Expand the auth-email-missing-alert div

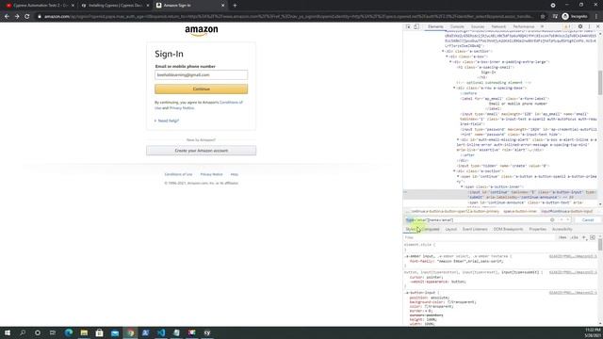[x=458, y=139]
